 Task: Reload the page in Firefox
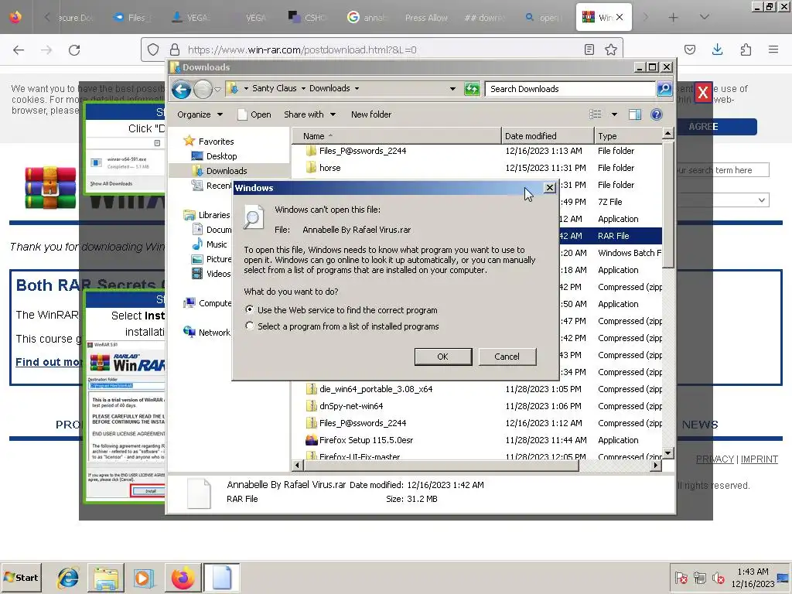[x=74, y=49]
